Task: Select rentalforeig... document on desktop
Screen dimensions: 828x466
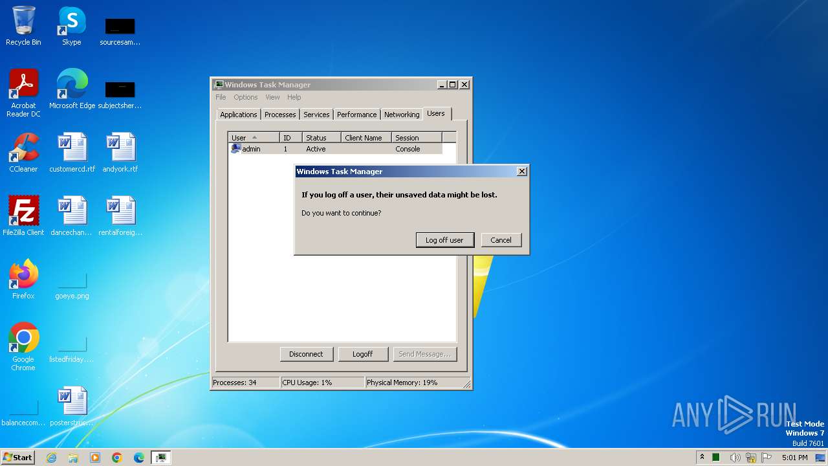Action: [120, 216]
